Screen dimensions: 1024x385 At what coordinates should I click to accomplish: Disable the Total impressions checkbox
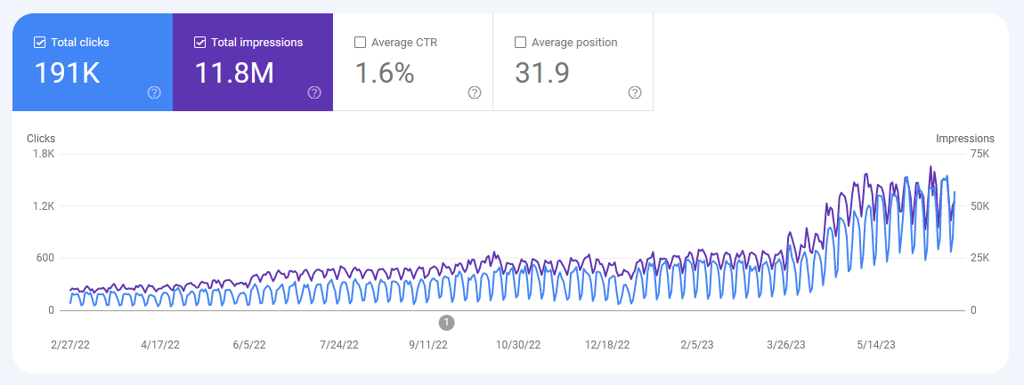pyautogui.click(x=199, y=42)
